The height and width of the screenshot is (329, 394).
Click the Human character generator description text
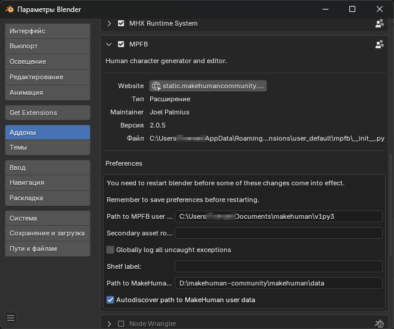(166, 61)
